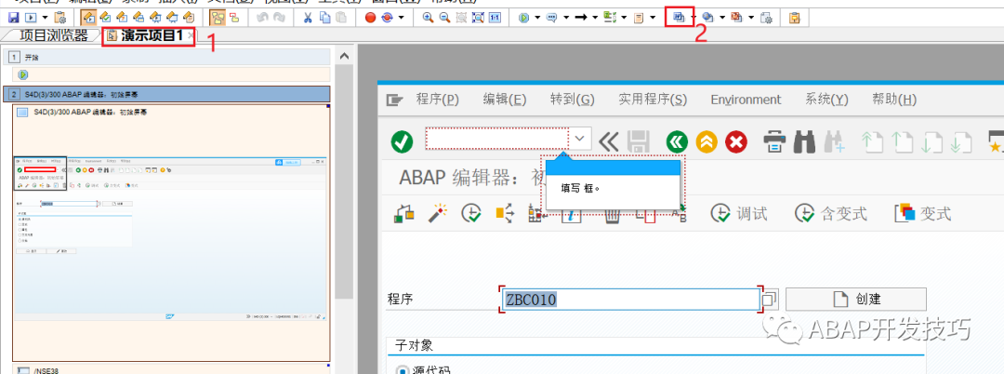
Task: Toggle the first highlighted view-filter icon
Action: (89, 18)
